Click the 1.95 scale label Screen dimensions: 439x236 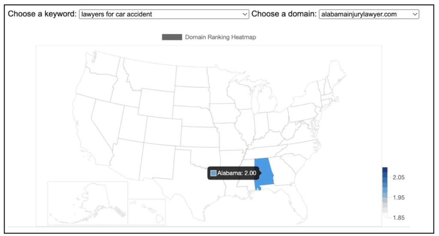398,198
